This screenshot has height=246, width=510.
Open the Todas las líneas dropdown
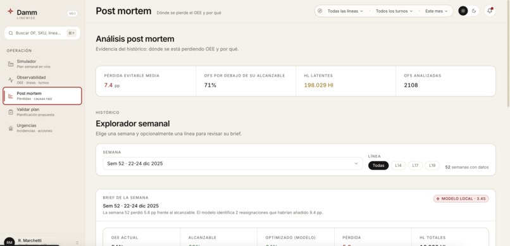click(x=345, y=11)
